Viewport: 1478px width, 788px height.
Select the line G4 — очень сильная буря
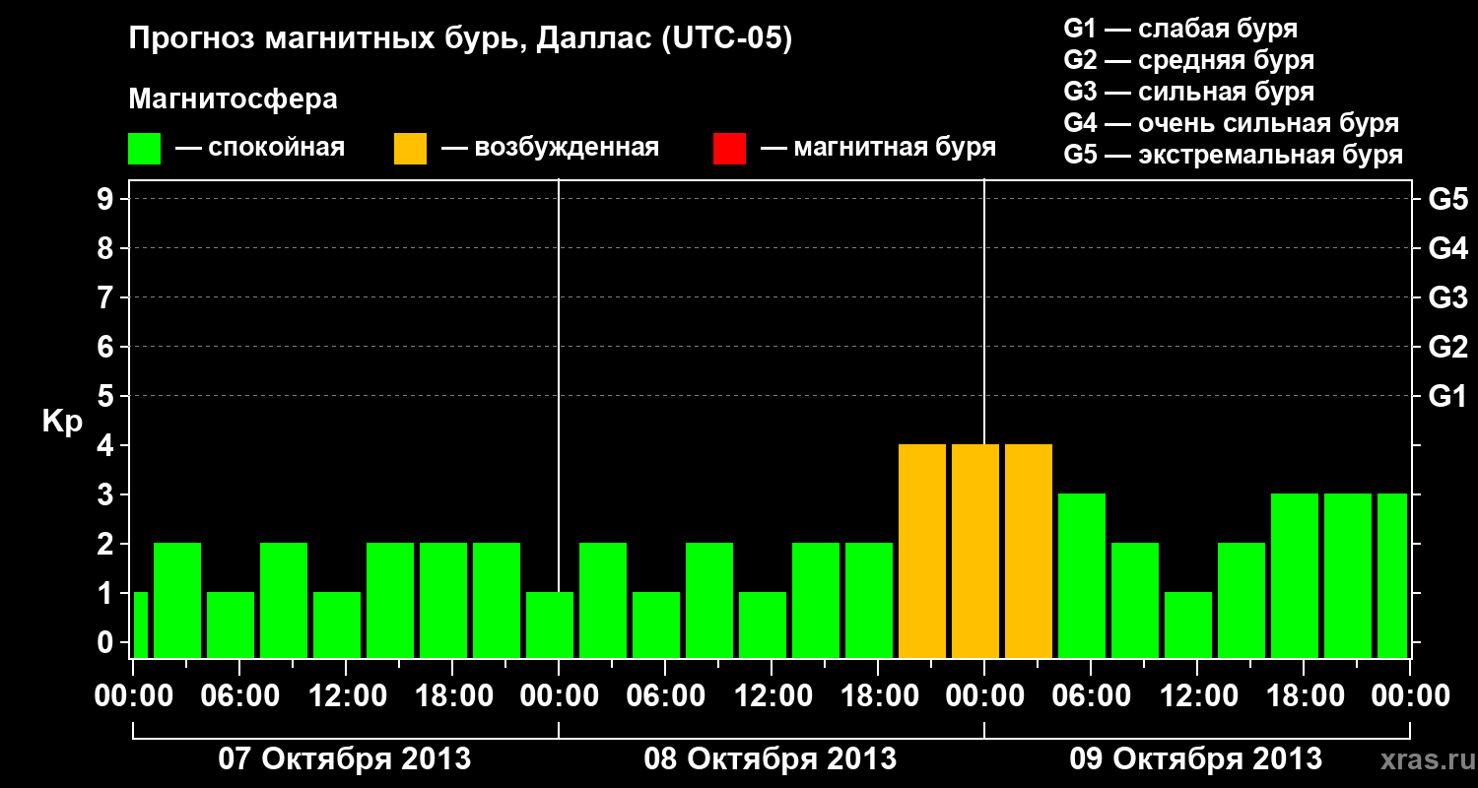click(x=1232, y=123)
